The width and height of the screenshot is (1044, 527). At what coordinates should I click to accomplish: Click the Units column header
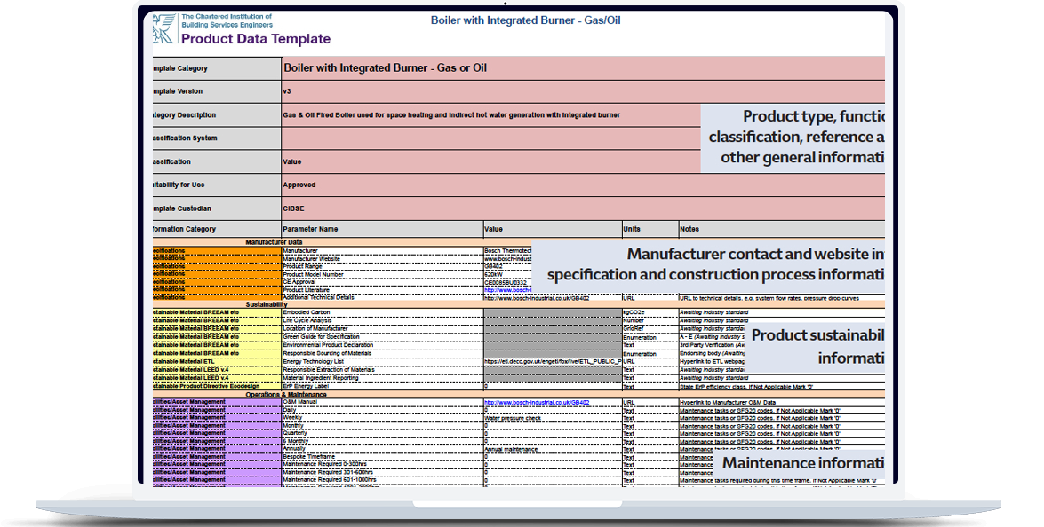[x=650, y=229]
